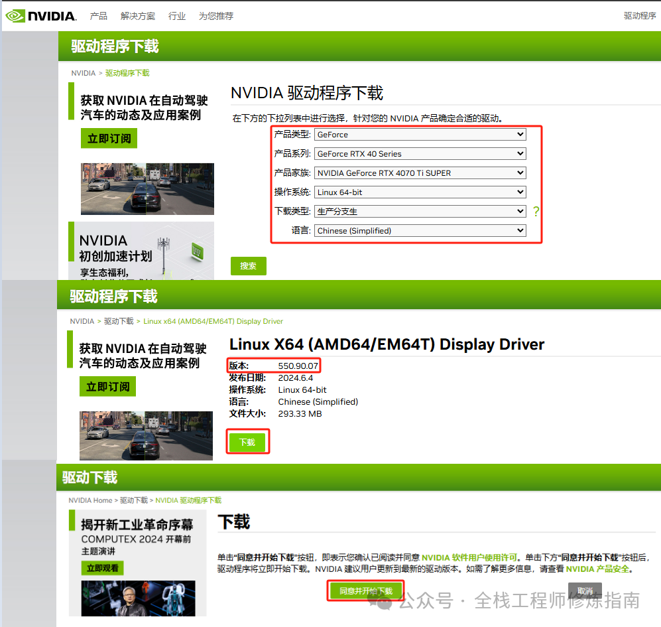Image resolution: width=661 pixels, height=627 pixels.
Task: Click the NVIDIA 驱动程序下载 page heading
Action: [307, 93]
